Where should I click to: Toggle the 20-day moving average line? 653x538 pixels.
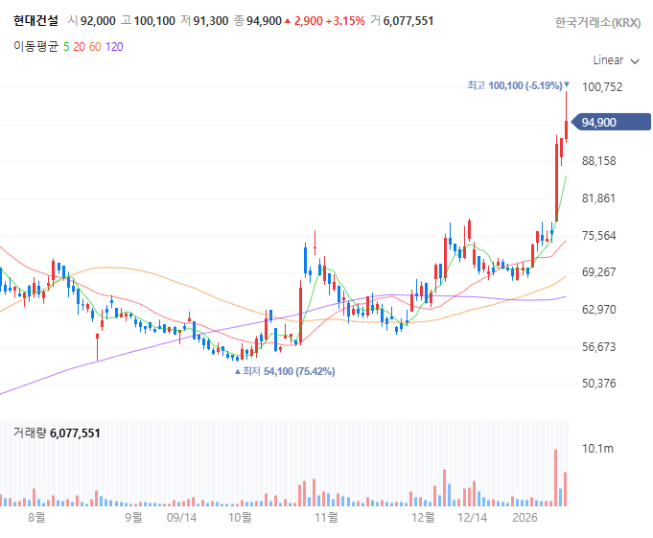(x=80, y=47)
